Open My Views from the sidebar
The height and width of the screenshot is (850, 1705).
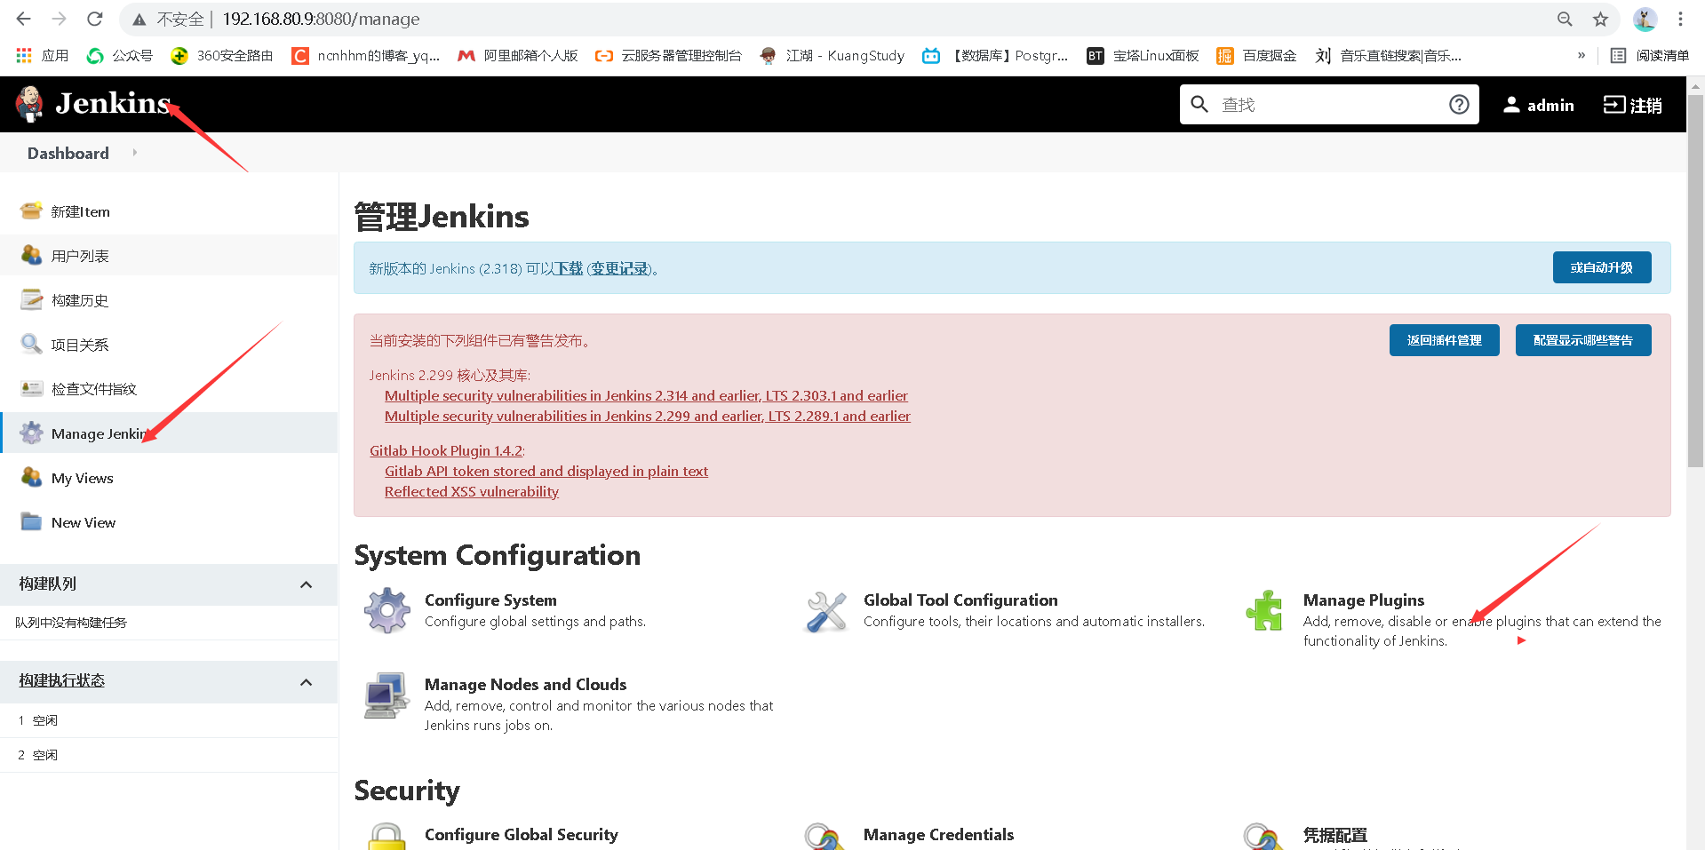[81, 477]
